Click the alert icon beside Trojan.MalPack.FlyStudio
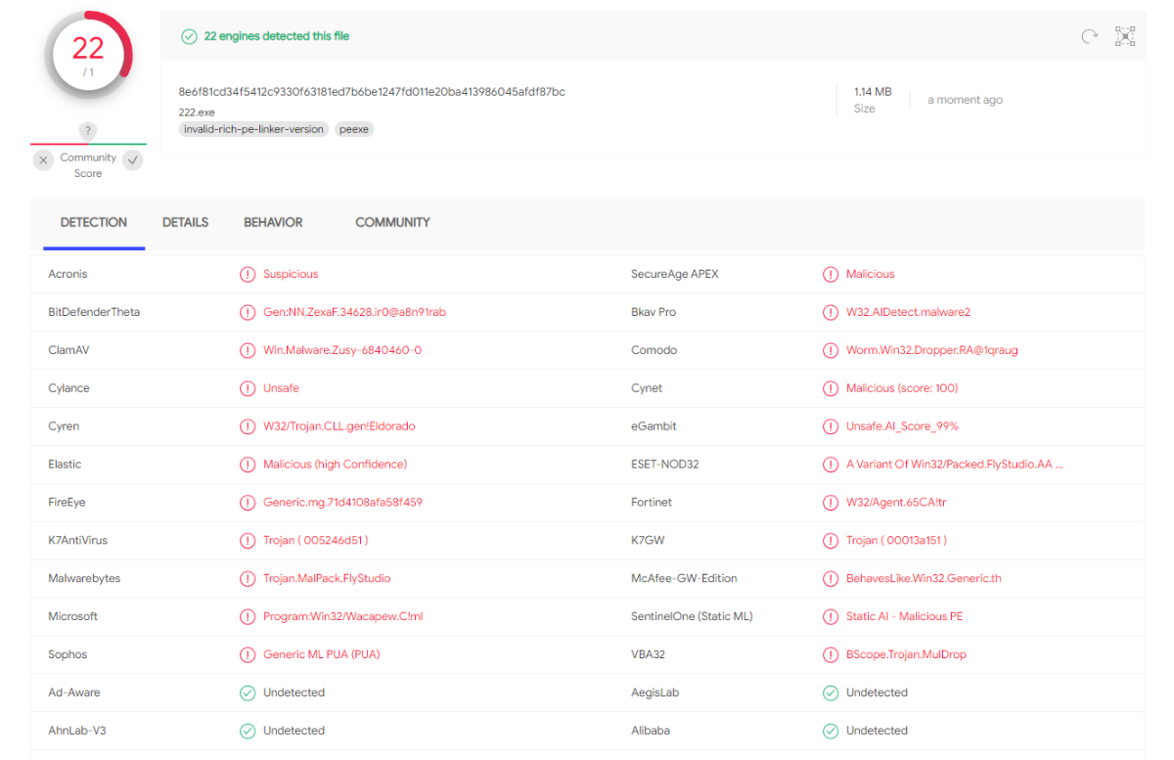1174x760 pixels. 248,579
